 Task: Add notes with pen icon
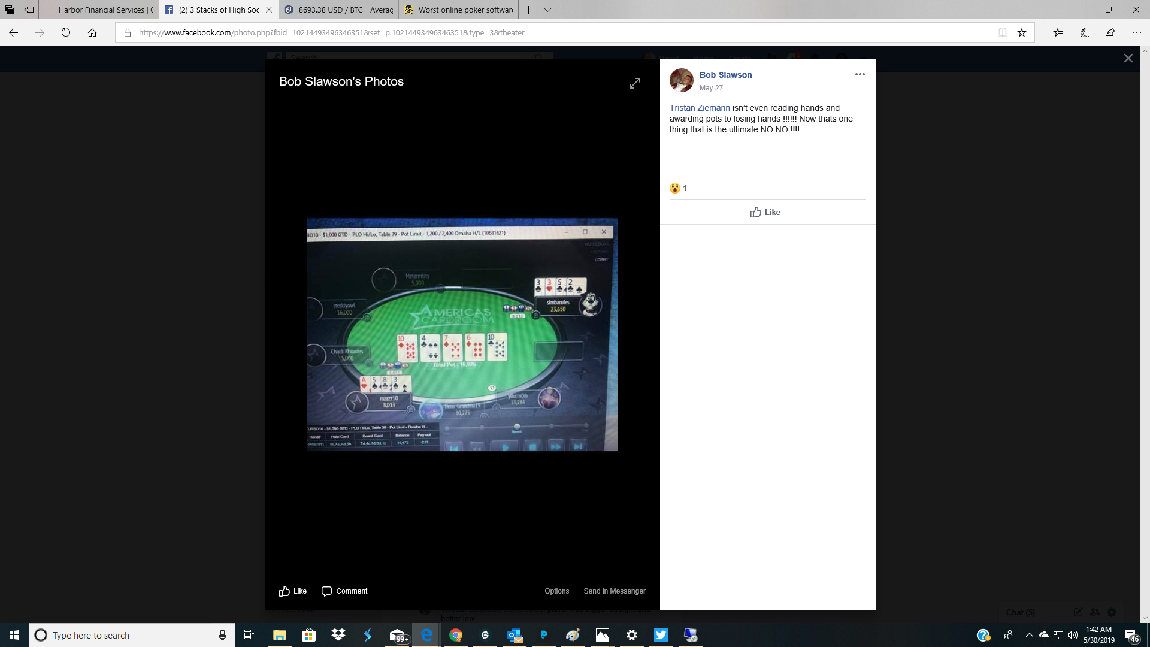point(1084,32)
